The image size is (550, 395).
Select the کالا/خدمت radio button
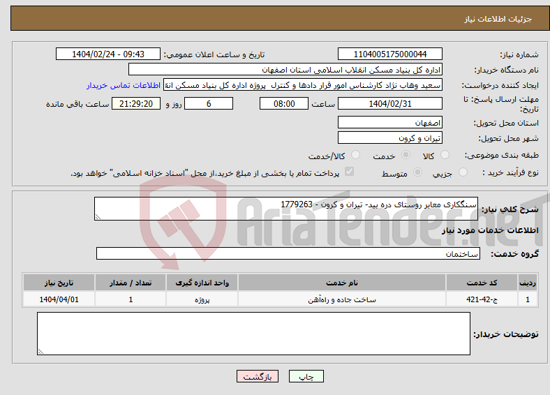355,155
